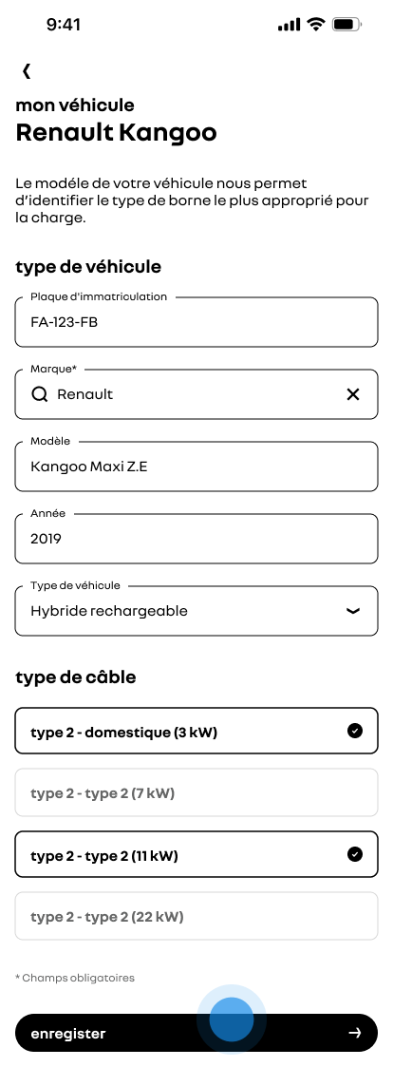The height and width of the screenshot is (1067, 393).
Task: Tap the back chevron arrow
Action: click(27, 70)
